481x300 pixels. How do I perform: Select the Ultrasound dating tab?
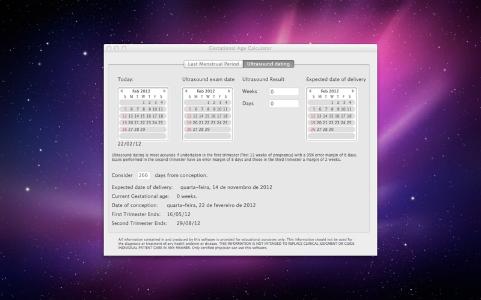click(x=268, y=64)
